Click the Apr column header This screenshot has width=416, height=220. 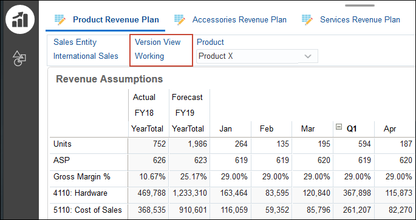click(x=390, y=129)
